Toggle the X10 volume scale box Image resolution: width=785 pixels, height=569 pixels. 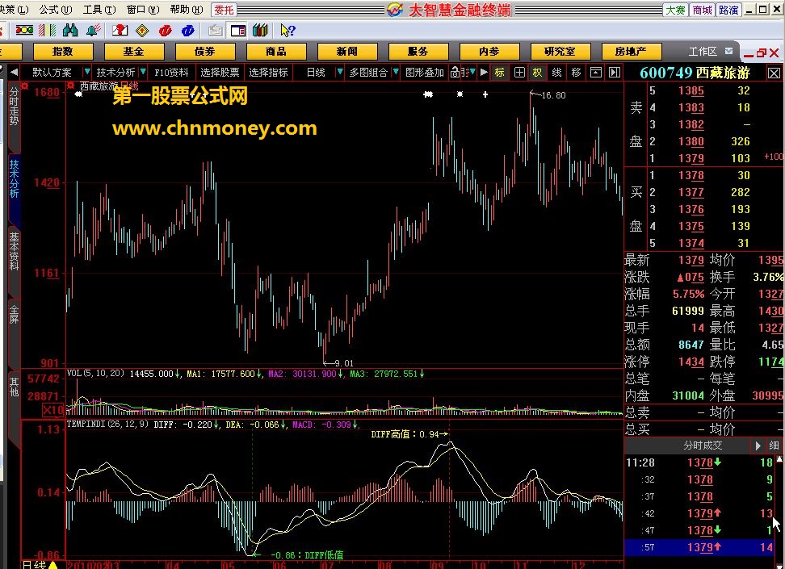click(53, 410)
